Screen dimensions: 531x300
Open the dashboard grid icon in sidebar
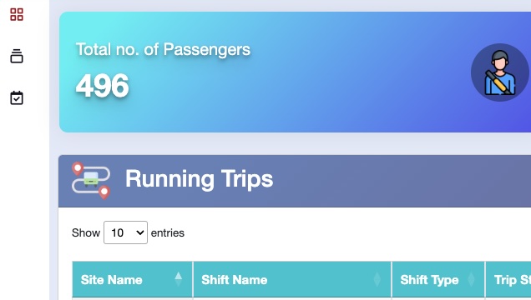pyautogui.click(x=17, y=14)
